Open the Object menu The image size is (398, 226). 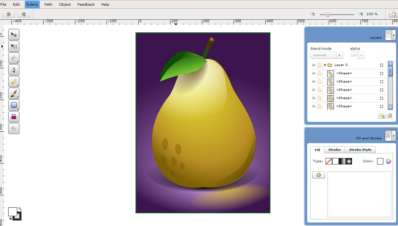pos(65,4)
